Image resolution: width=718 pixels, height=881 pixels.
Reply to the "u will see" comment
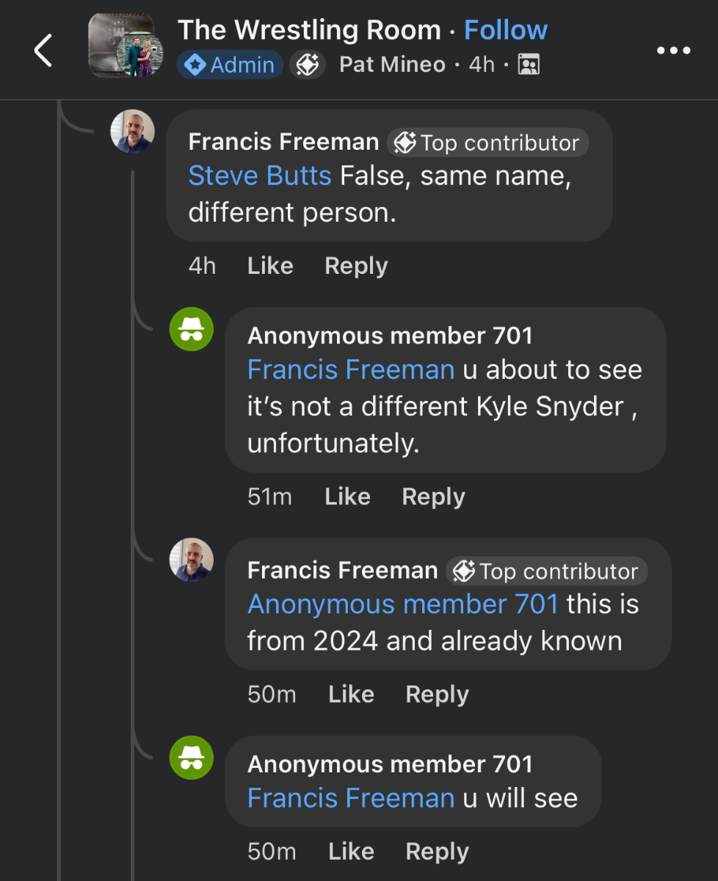pos(437,852)
